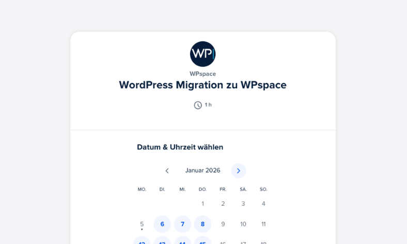This screenshot has height=244, width=407.
Task: Click the 'WPspace' organizer name
Action: pyautogui.click(x=202, y=74)
